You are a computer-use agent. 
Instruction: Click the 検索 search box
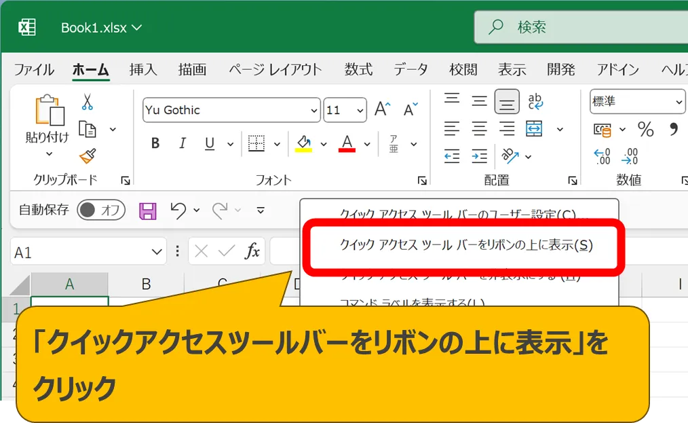click(577, 27)
